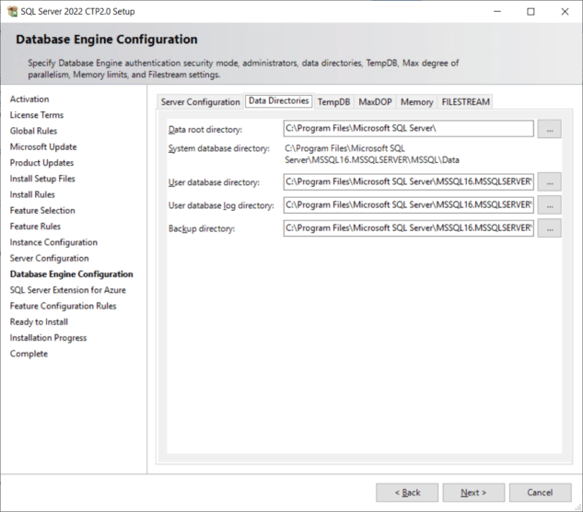Image resolution: width=583 pixels, height=512 pixels.
Task: Select Global Rules in the sidebar
Action: 33,131
